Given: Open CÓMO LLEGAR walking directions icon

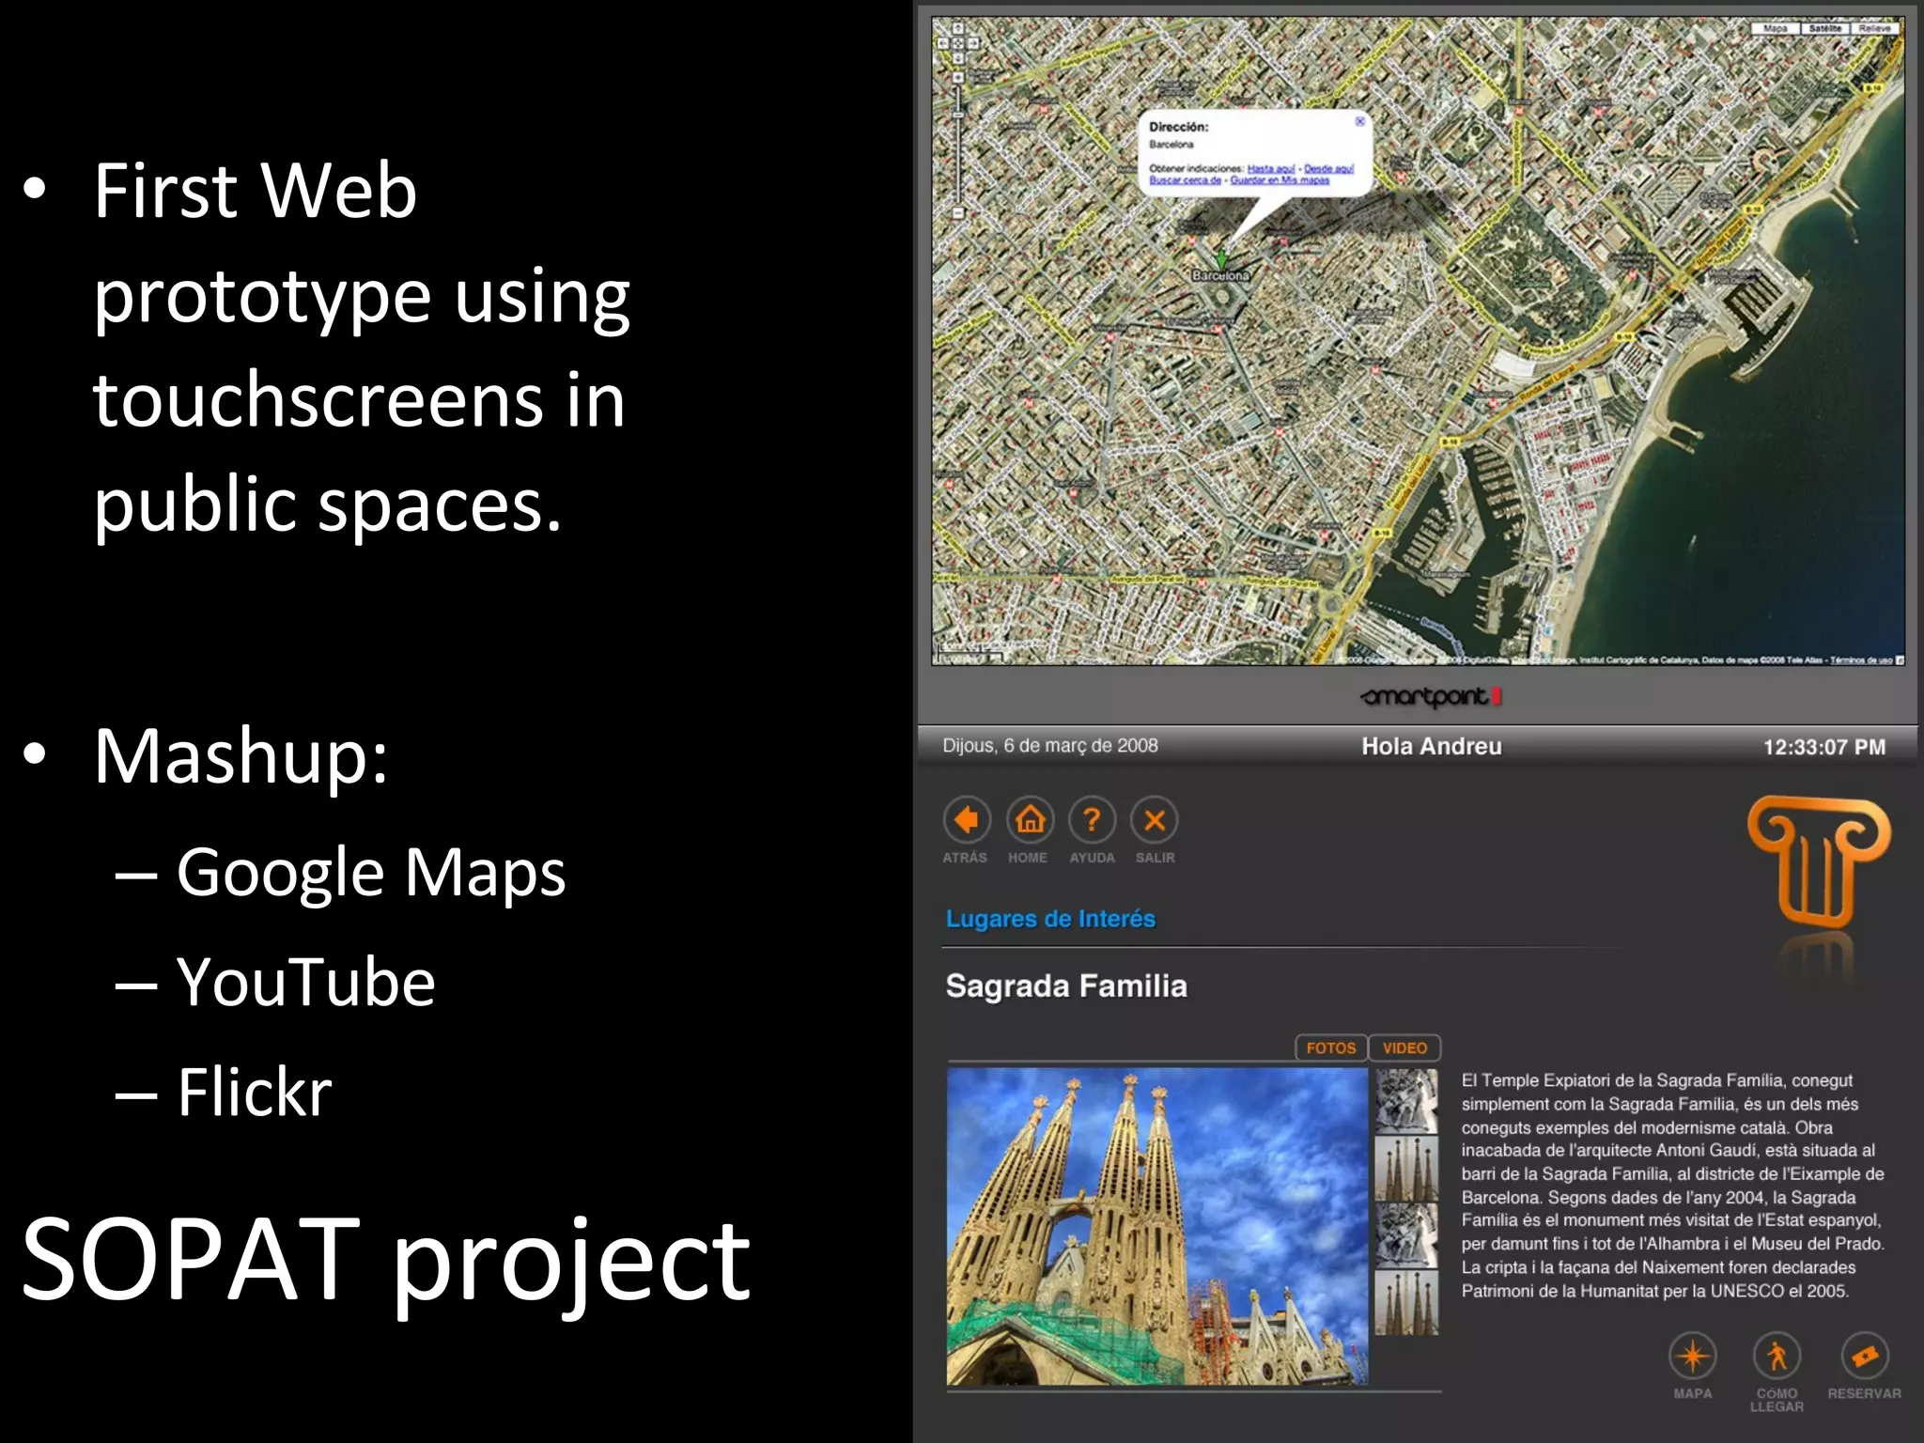Looking at the screenshot, I should tap(1777, 1356).
